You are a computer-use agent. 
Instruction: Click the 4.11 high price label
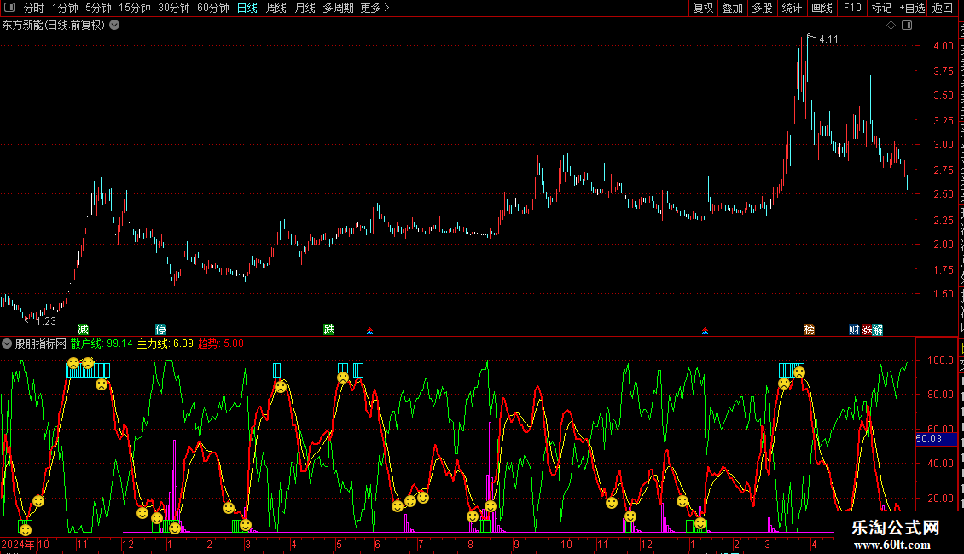click(x=828, y=39)
